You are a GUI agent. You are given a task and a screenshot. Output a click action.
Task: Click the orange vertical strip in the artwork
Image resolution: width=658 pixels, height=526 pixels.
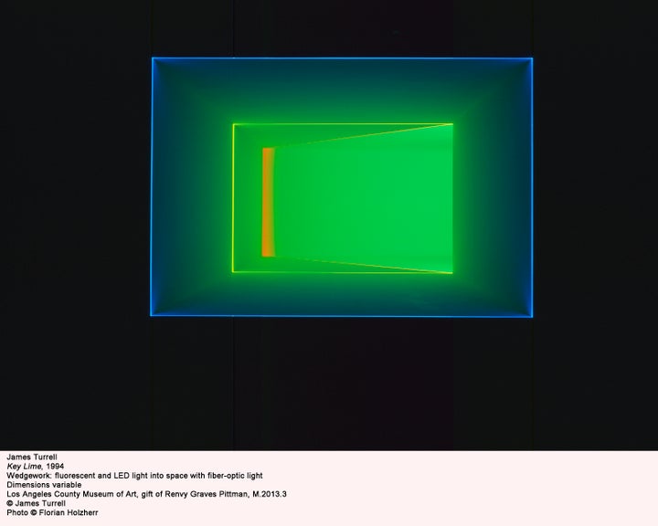268,202
